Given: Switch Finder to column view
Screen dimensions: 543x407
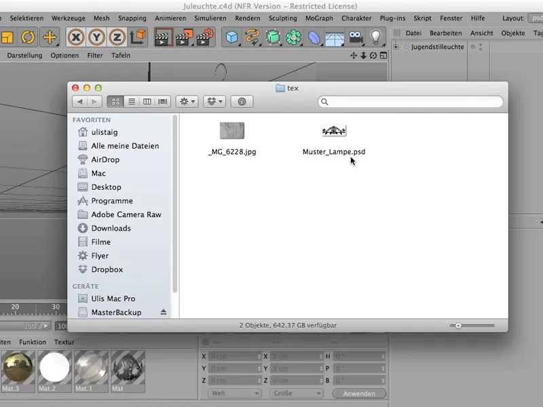Looking at the screenshot, I should point(147,101).
